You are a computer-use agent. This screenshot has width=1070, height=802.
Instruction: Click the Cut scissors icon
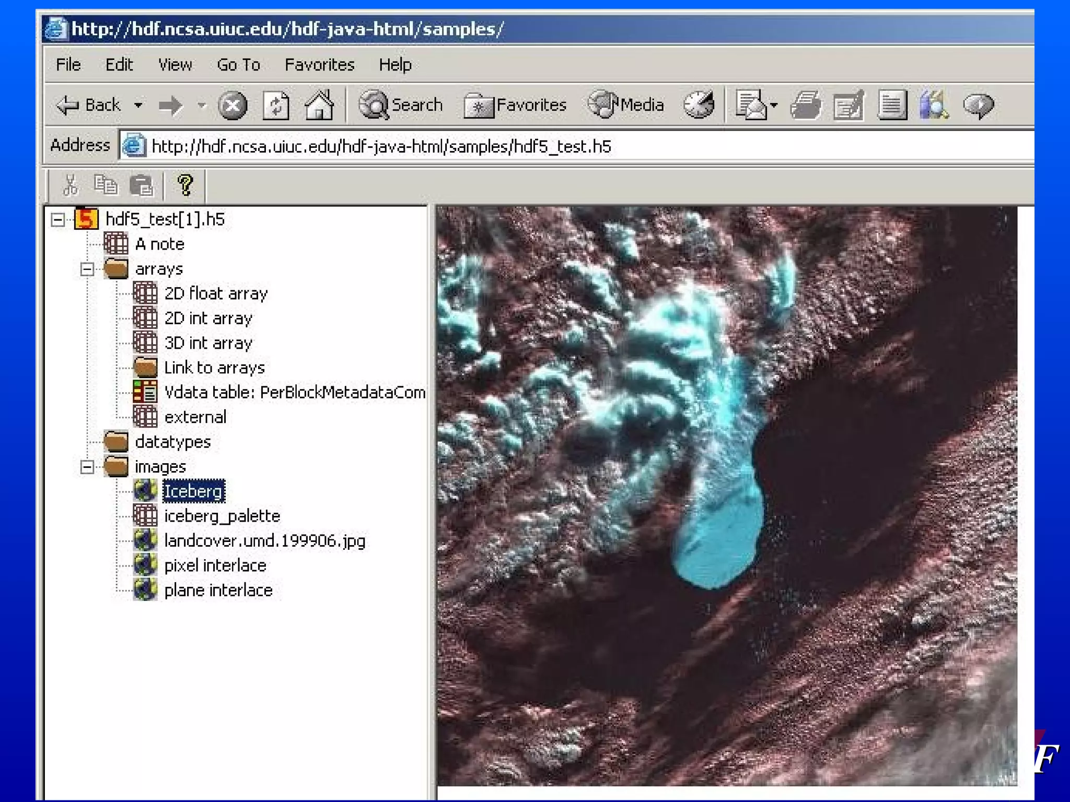(x=70, y=185)
